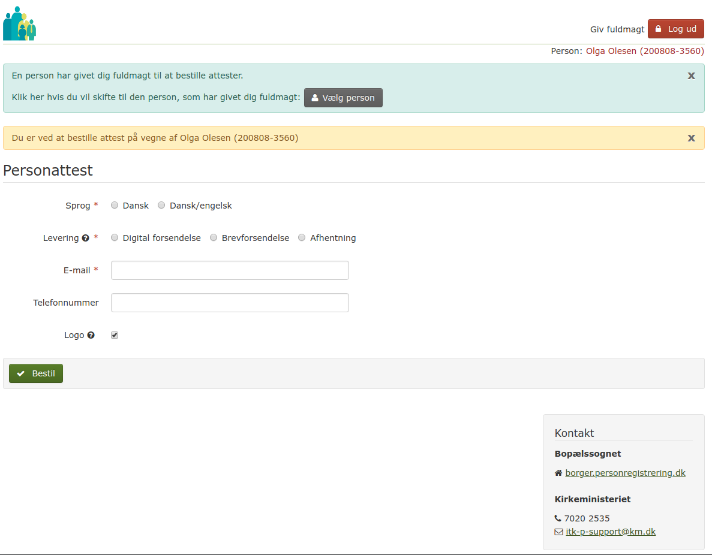
Task: Submit the form with Bestil button
Action: point(36,373)
